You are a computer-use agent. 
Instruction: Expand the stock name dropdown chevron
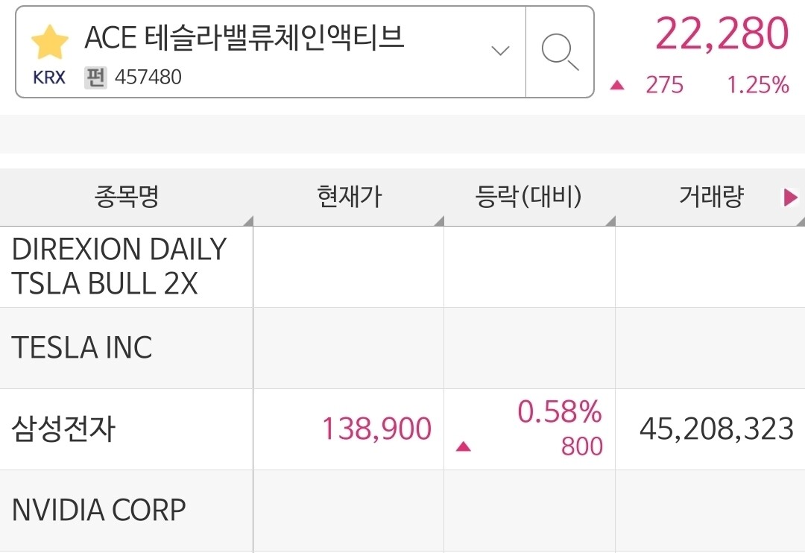pyautogui.click(x=500, y=51)
